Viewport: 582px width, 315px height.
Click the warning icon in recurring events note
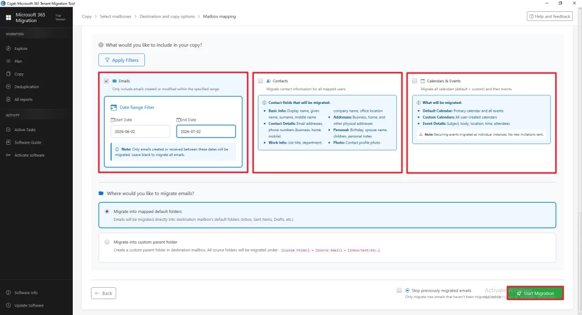coord(421,135)
